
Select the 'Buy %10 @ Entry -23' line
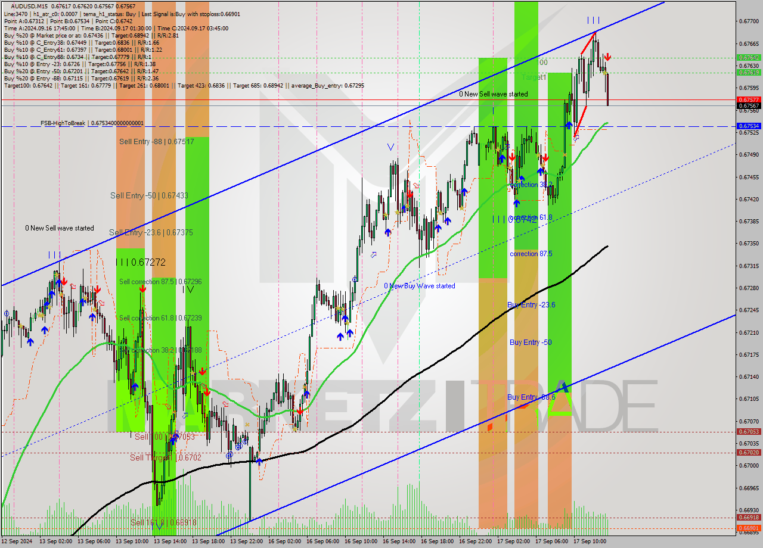(x=80, y=64)
